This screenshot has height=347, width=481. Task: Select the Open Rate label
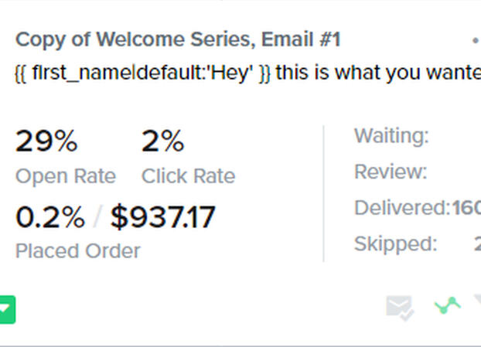[66, 176]
